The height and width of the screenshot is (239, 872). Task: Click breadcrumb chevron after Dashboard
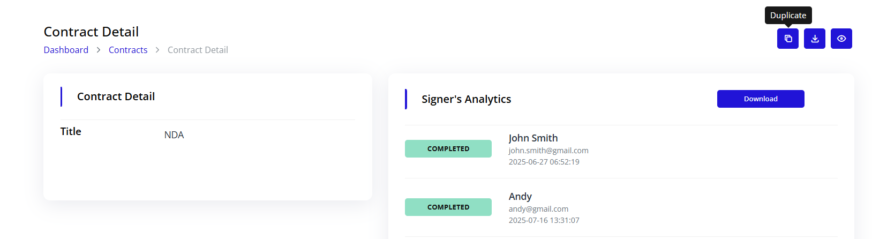pyautogui.click(x=99, y=50)
